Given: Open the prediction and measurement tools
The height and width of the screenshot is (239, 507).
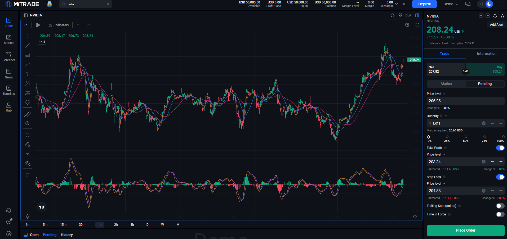Looking at the screenshot, I should tap(28, 93).
